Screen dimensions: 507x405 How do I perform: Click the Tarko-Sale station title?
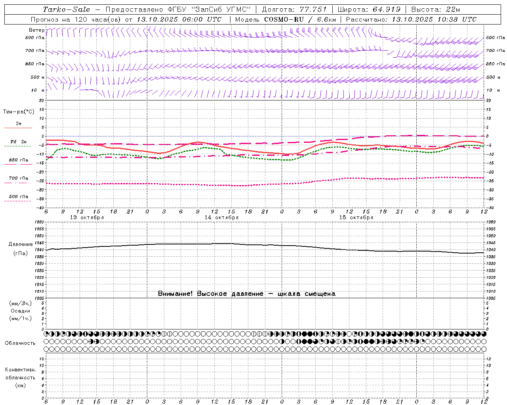66,9
